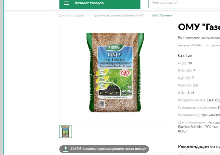220x155 pixels.
Task: Open Органоминеральные удобрения (ОМУ) breadcrumb
Action: 119,15
